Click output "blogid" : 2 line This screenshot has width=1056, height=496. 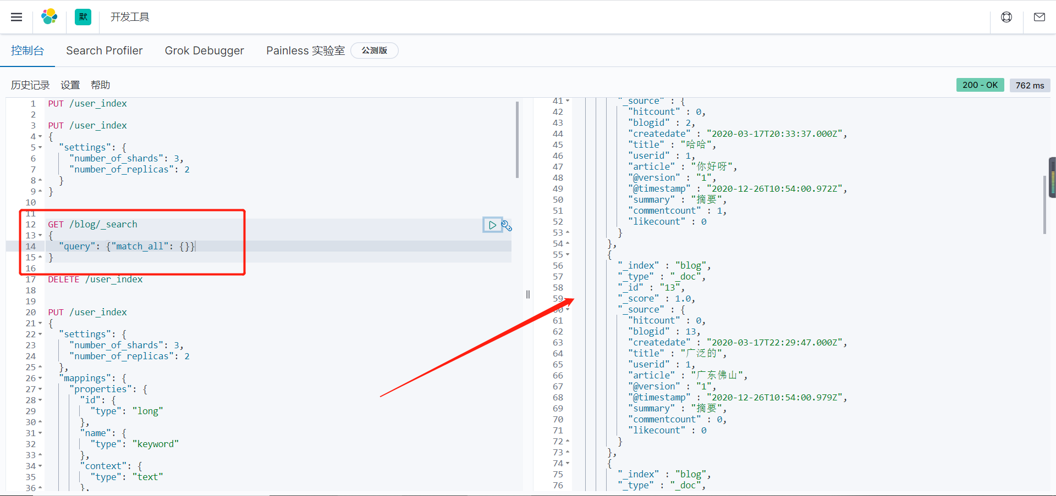(662, 122)
